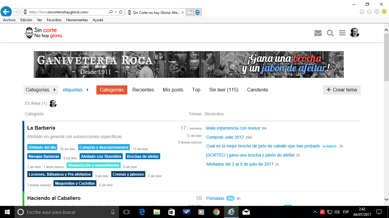The image size is (389, 218).
Task: Select the Sin Corte no hay Gloria tab
Action: (x=155, y=12)
